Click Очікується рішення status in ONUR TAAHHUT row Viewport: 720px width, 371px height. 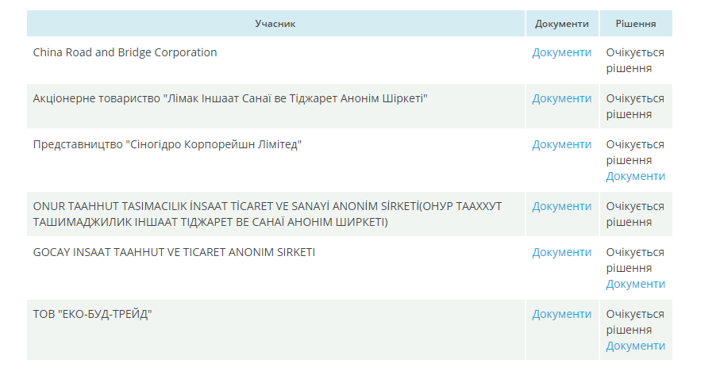tap(635, 214)
